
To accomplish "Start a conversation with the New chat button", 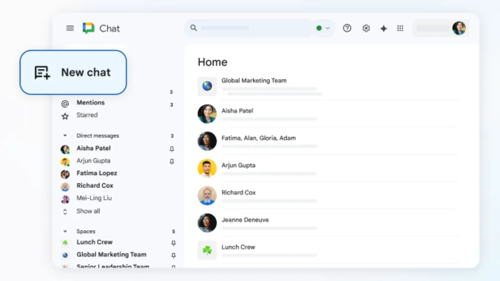I will click(x=73, y=72).
